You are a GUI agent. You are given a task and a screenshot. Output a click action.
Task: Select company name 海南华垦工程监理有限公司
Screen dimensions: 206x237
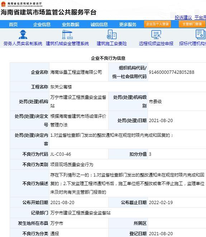(x=76, y=72)
